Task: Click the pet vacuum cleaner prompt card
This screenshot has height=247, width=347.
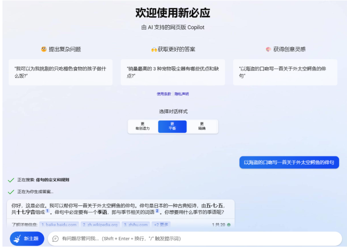Action: tap(172, 72)
